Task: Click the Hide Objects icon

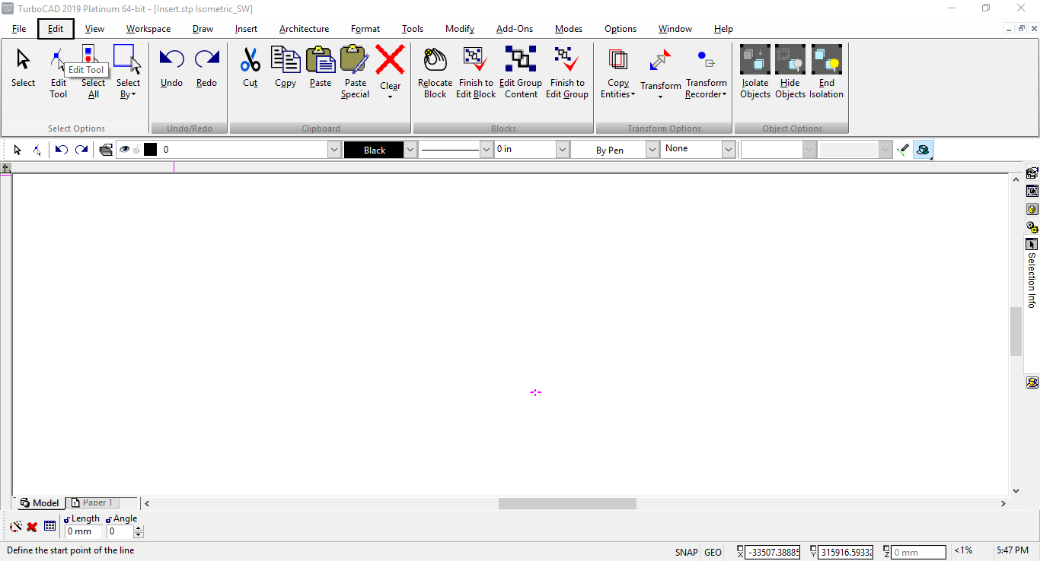Action: 790,59
